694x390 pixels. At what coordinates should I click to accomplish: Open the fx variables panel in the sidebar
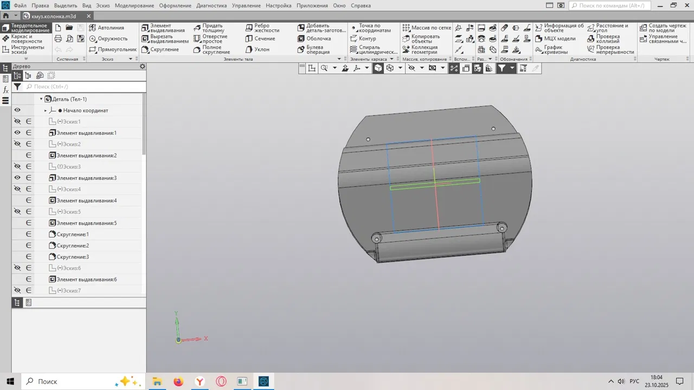click(x=5, y=90)
